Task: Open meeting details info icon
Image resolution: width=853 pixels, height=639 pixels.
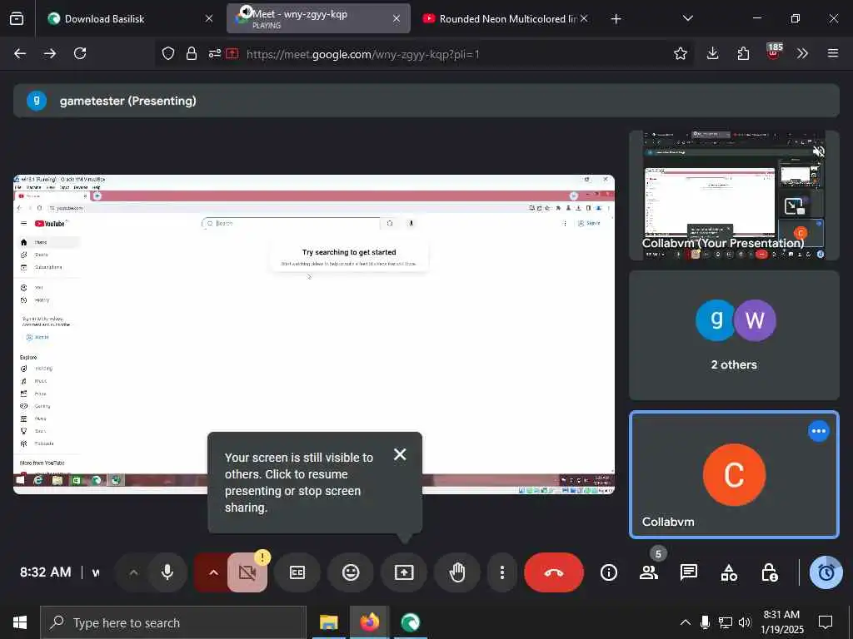Action: click(609, 572)
